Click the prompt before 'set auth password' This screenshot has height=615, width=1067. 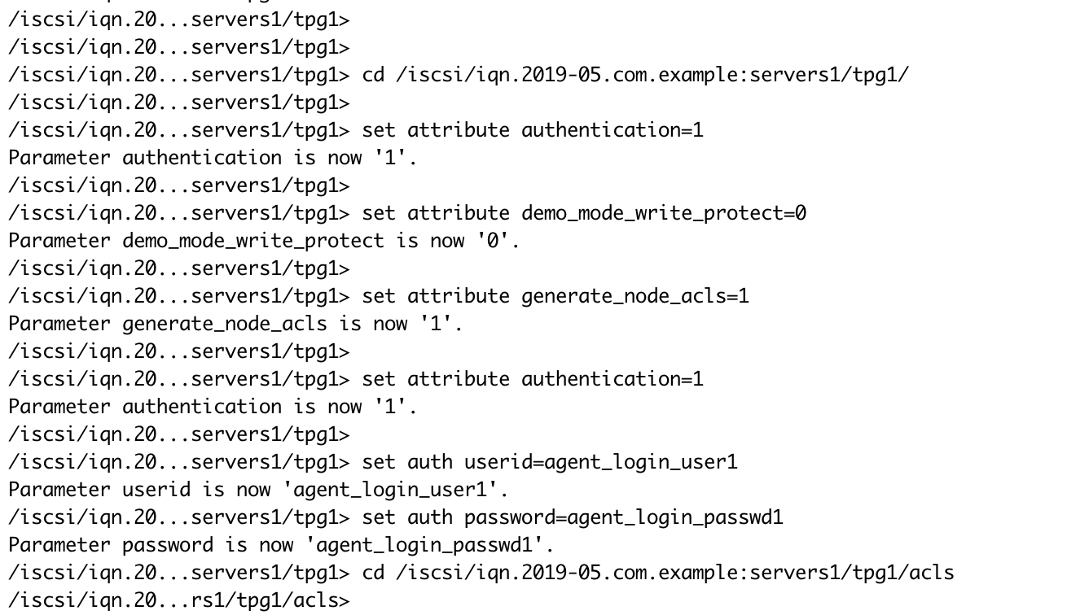pyautogui.click(x=179, y=518)
